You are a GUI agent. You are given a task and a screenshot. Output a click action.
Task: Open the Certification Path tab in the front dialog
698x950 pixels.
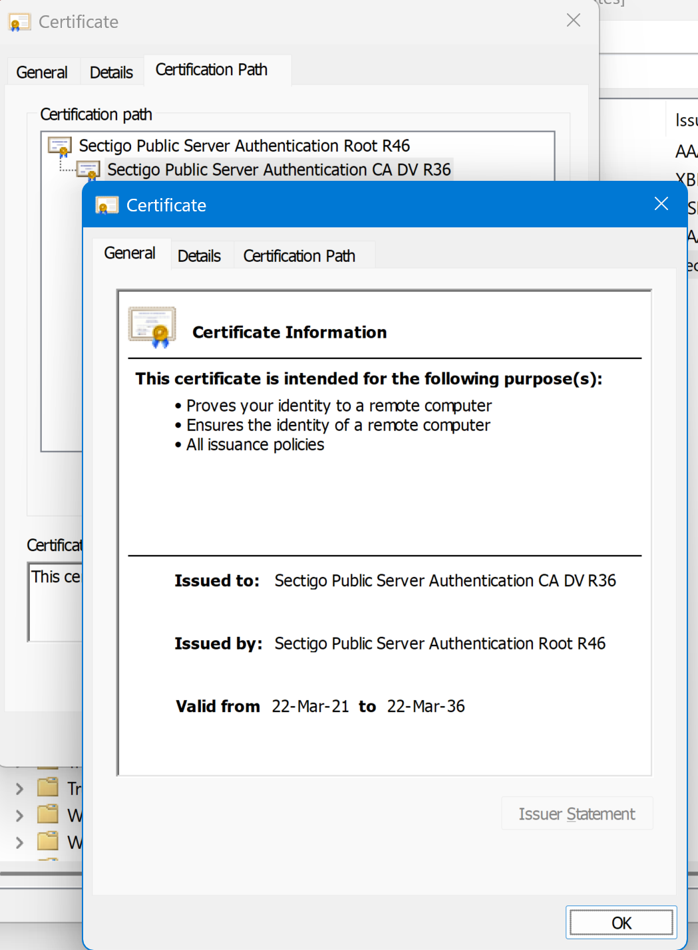[x=299, y=256]
